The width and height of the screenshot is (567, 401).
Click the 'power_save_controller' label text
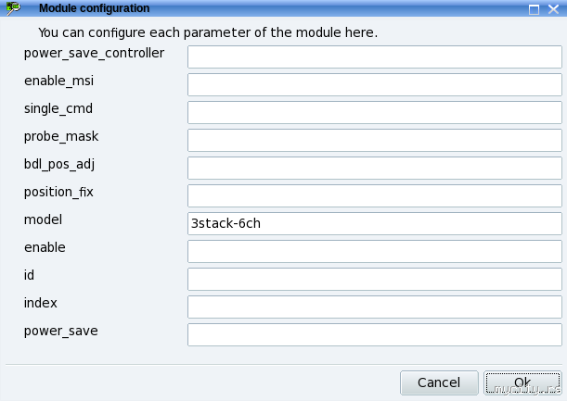(x=94, y=53)
